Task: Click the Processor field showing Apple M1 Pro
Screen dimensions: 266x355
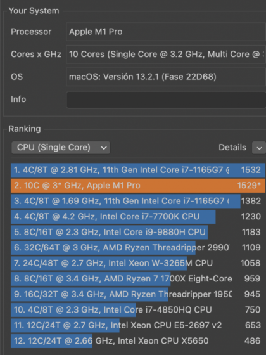Action: (166, 32)
